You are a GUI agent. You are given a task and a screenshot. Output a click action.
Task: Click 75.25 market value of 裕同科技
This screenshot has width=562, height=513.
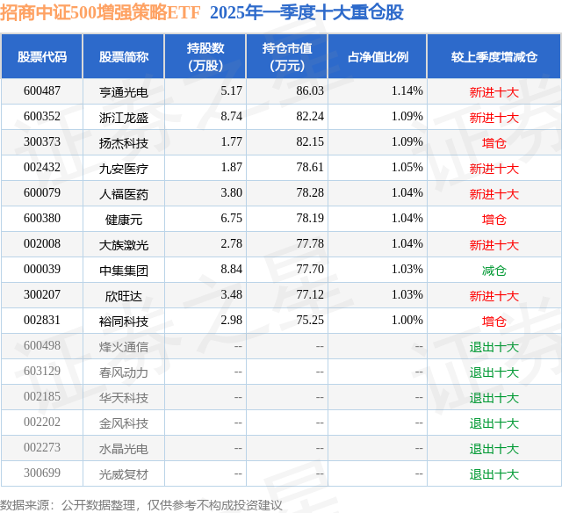pyautogui.click(x=310, y=320)
